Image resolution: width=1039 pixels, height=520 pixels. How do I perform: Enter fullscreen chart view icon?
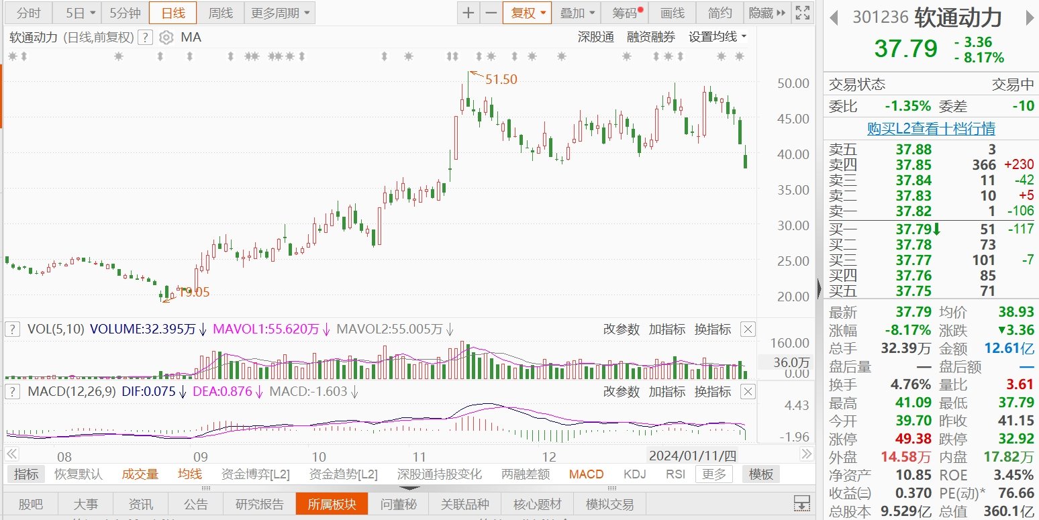point(801,13)
